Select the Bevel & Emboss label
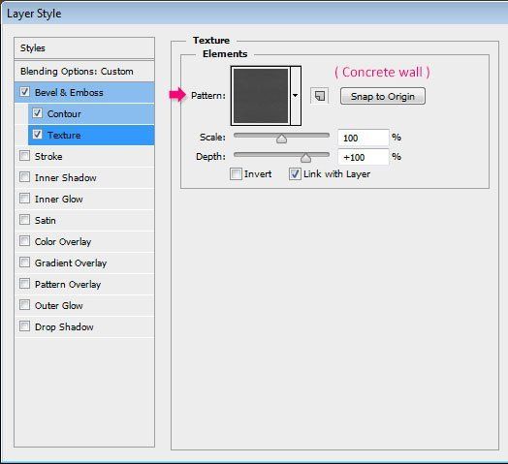The height and width of the screenshot is (464, 508). (x=69, y=93)
